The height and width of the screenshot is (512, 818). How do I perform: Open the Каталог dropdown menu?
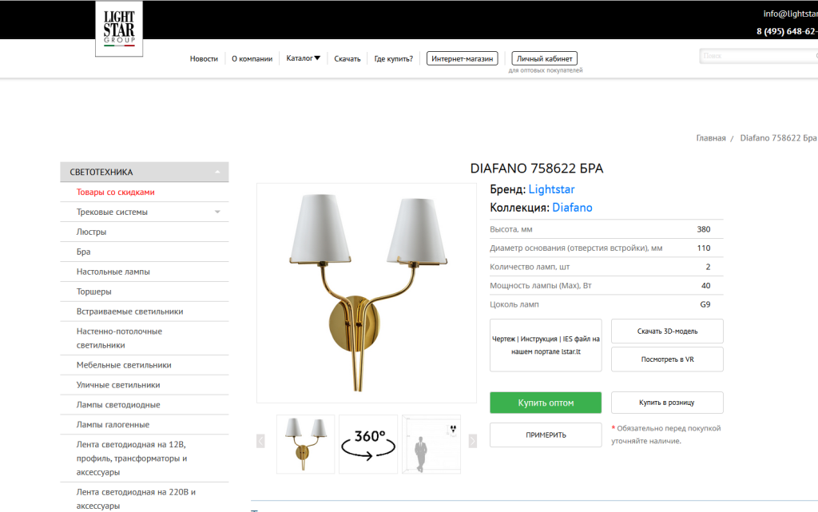point(303,58)
